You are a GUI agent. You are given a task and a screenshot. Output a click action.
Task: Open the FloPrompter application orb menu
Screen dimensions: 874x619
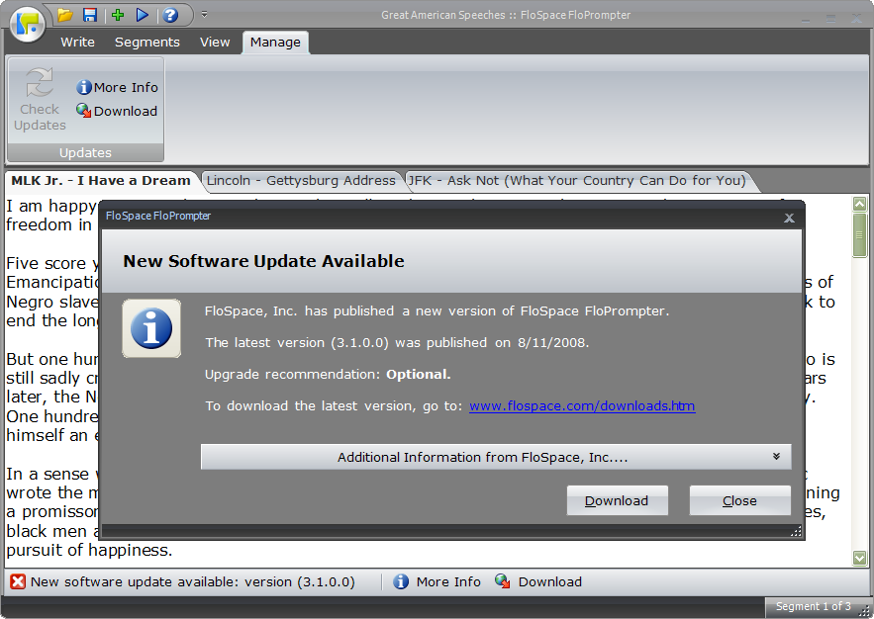[27, 24]
